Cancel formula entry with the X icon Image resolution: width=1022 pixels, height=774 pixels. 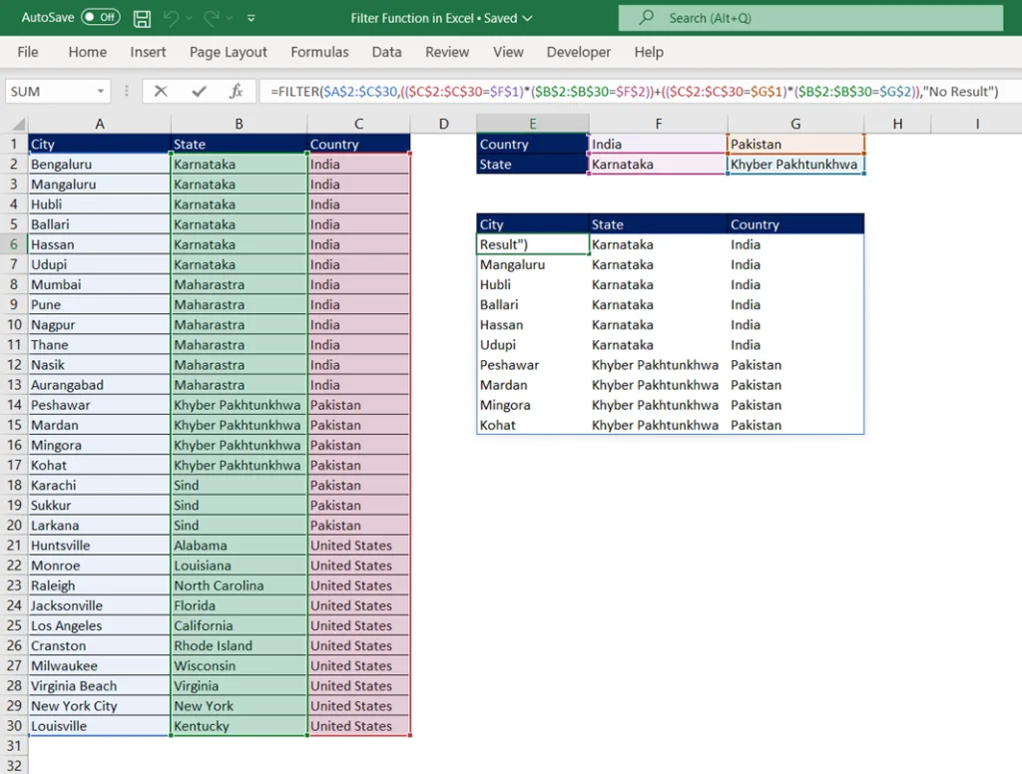pos(162,91)
